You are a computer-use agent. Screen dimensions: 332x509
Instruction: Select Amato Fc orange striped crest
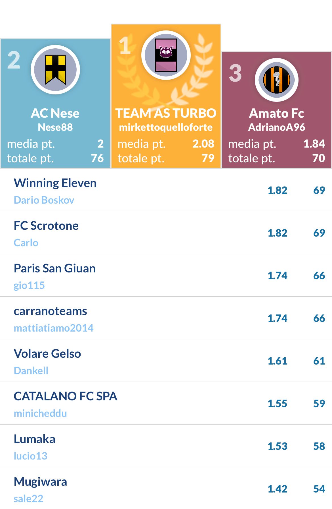coord(277,80)
